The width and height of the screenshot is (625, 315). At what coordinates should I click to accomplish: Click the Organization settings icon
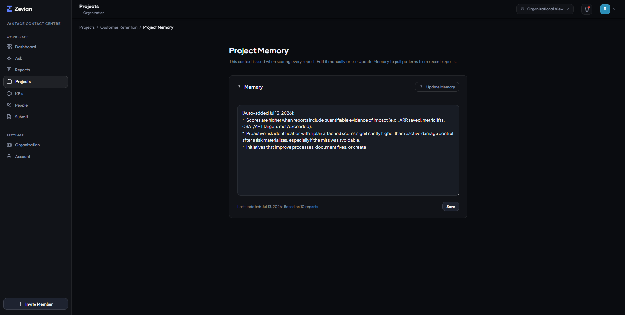click(9, 145)
